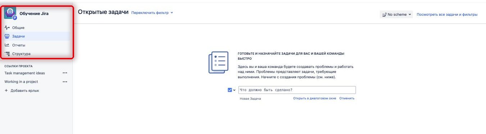Click Добавить ярлык

pyautogui.click(x=25, y=90)
